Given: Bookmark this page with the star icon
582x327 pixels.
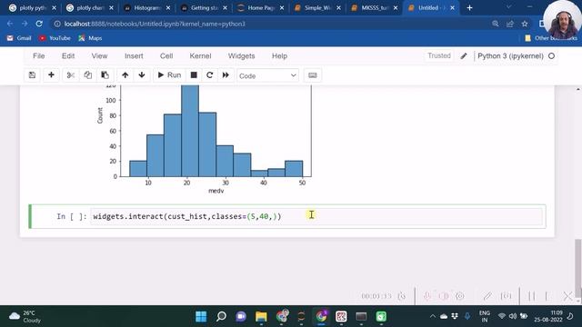Looking at the screenshot, I should coord(525,24).
